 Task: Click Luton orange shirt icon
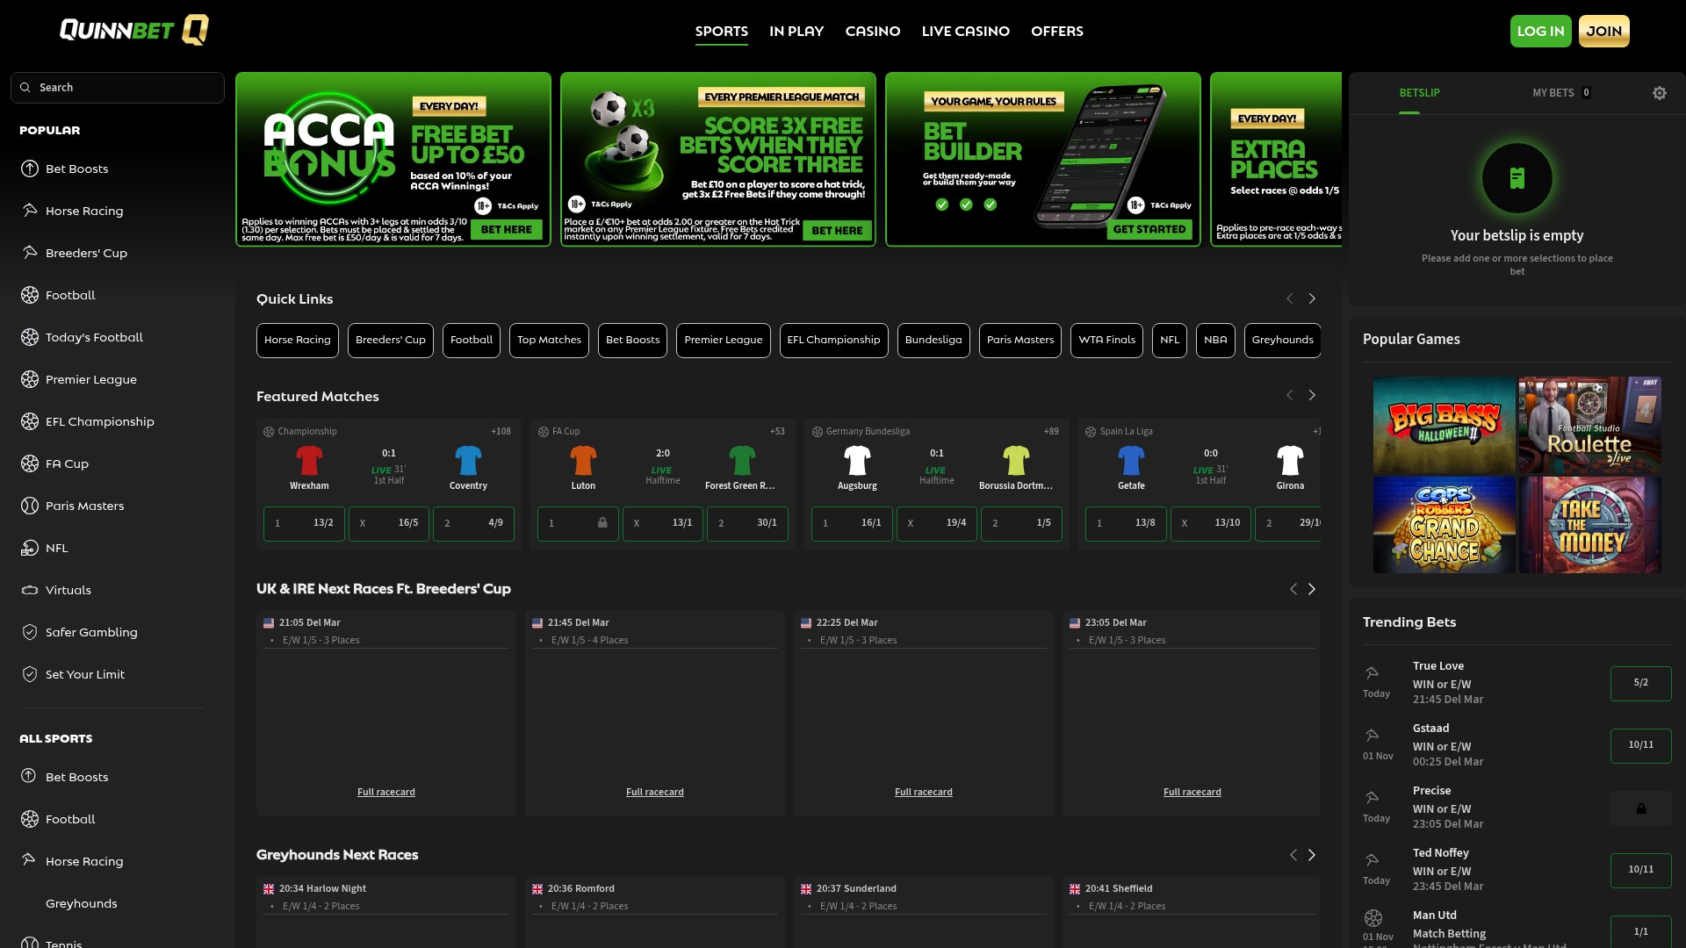pos(583,460)
